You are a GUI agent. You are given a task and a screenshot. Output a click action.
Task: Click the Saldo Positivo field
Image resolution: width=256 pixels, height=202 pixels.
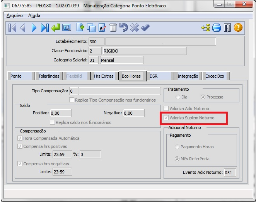pos(61,113)
